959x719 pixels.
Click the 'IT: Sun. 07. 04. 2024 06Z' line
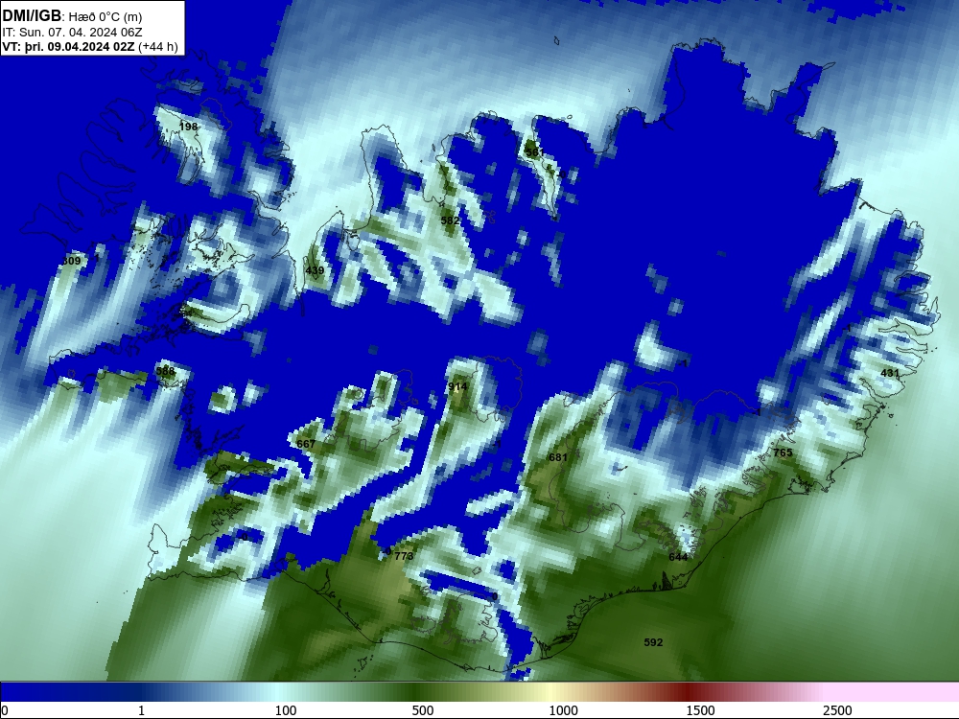click(x=72, y=33)
